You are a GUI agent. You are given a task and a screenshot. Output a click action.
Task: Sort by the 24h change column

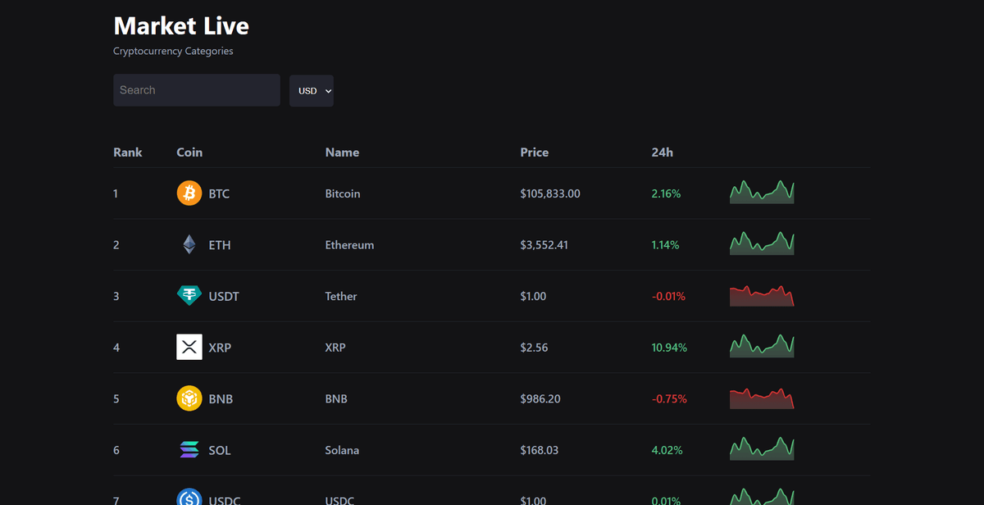(661, 152)
